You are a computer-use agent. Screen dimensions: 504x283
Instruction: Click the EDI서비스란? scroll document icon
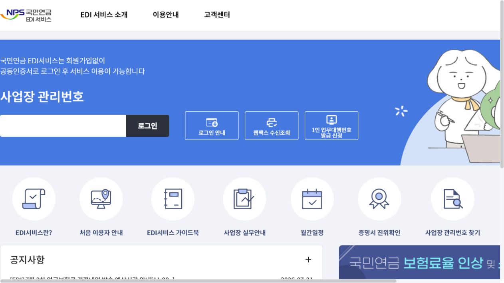(34, 199)
